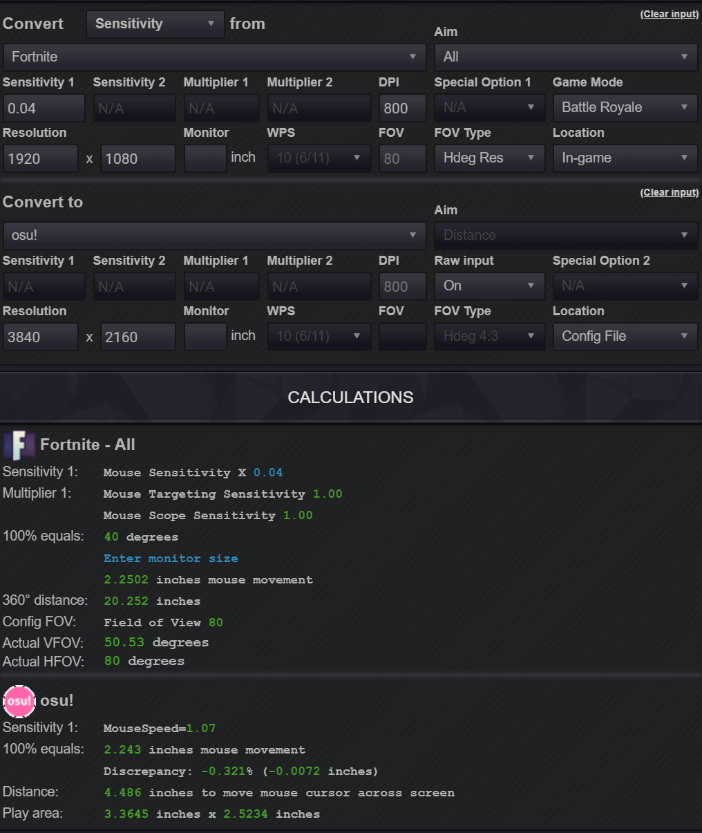Screen dimensions: 702x833
Task: Open the Special Option 2 N/A dropdown
Action: coord(625,286)
